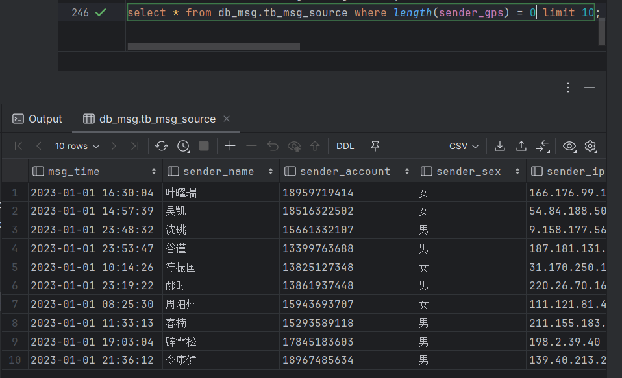This screenshot has height=378, width=622.
Task: Minimize the results tool window
Action: point(590,88)
